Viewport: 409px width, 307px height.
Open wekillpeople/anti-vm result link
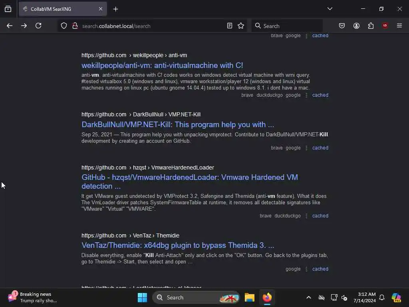click(162, 65)
